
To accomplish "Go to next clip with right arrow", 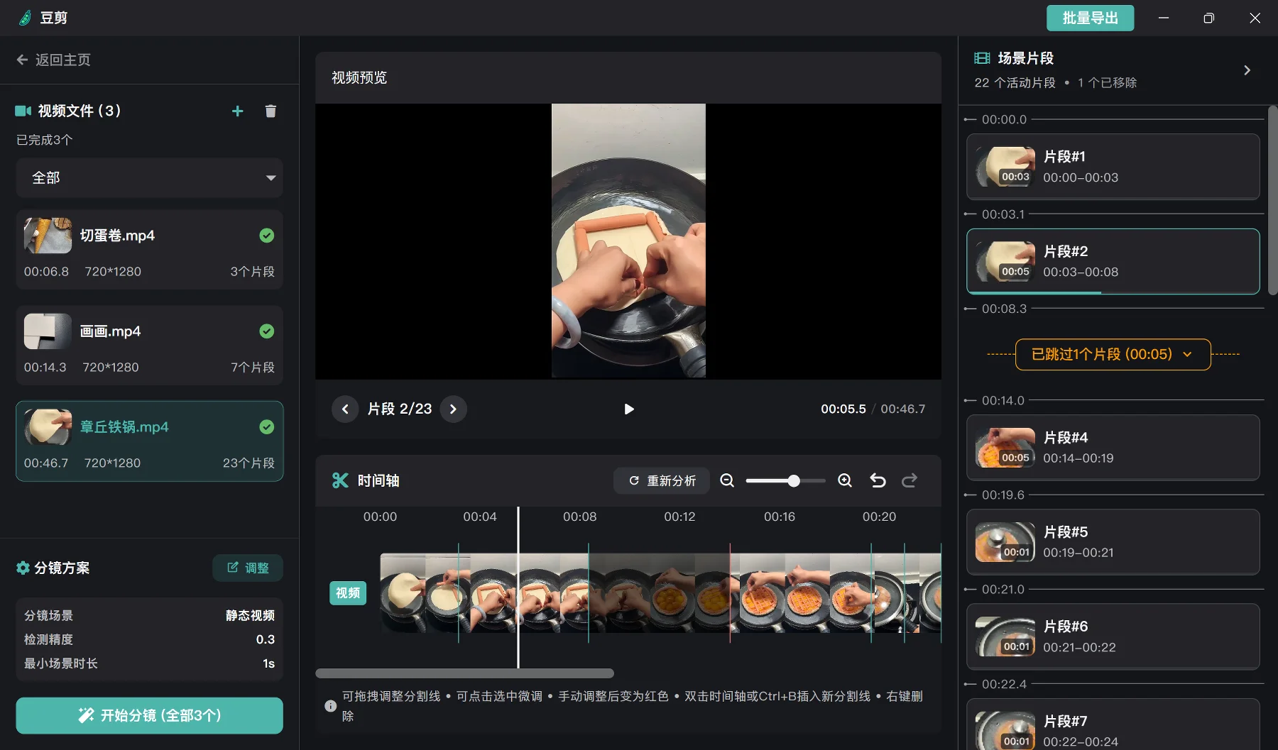I will tap(454, 409).
